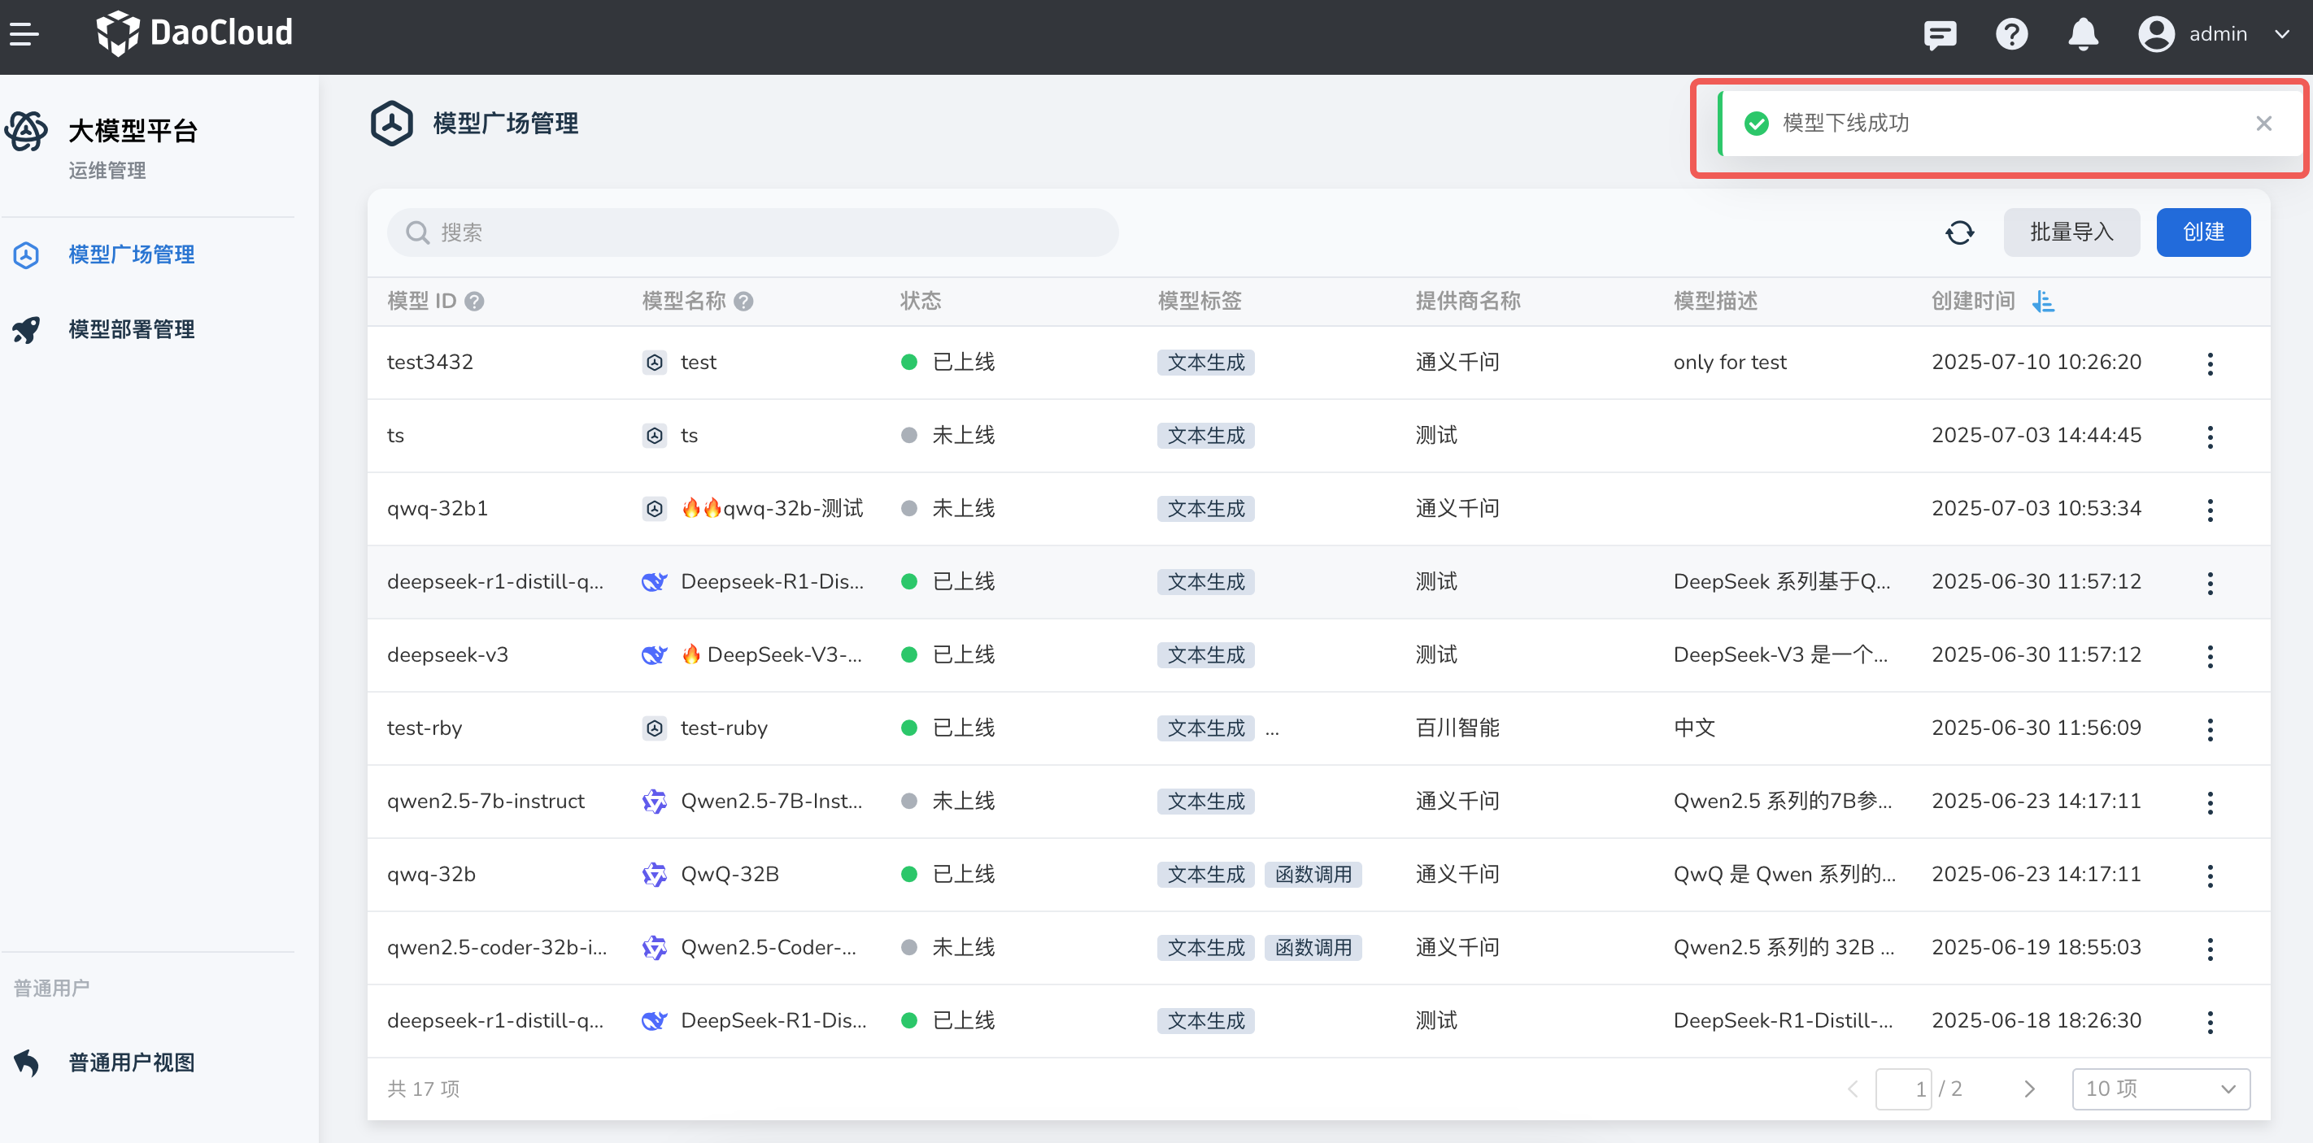Click the 批量导入 button

click(2071, 233)
